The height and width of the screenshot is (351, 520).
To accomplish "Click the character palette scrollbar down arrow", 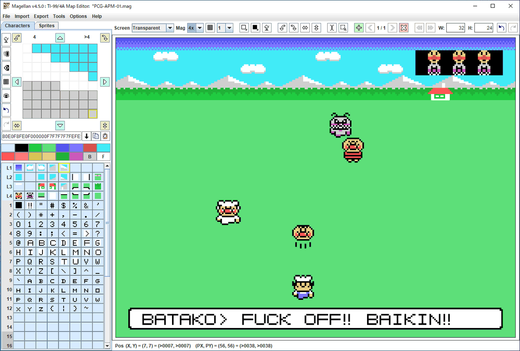I will 108,345.
